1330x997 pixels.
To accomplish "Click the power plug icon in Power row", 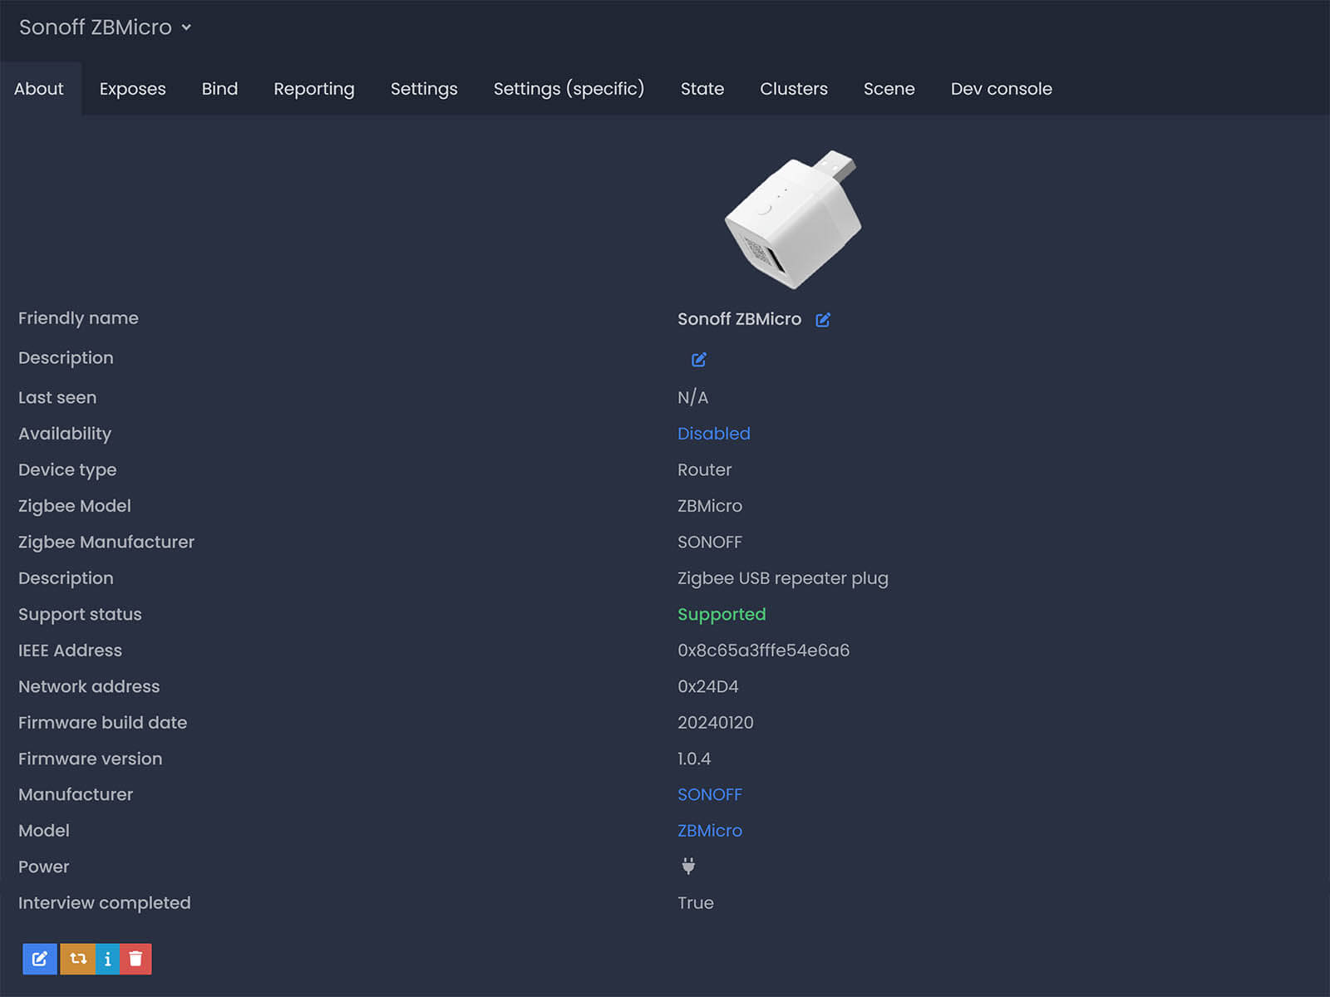I will (688, 867).
